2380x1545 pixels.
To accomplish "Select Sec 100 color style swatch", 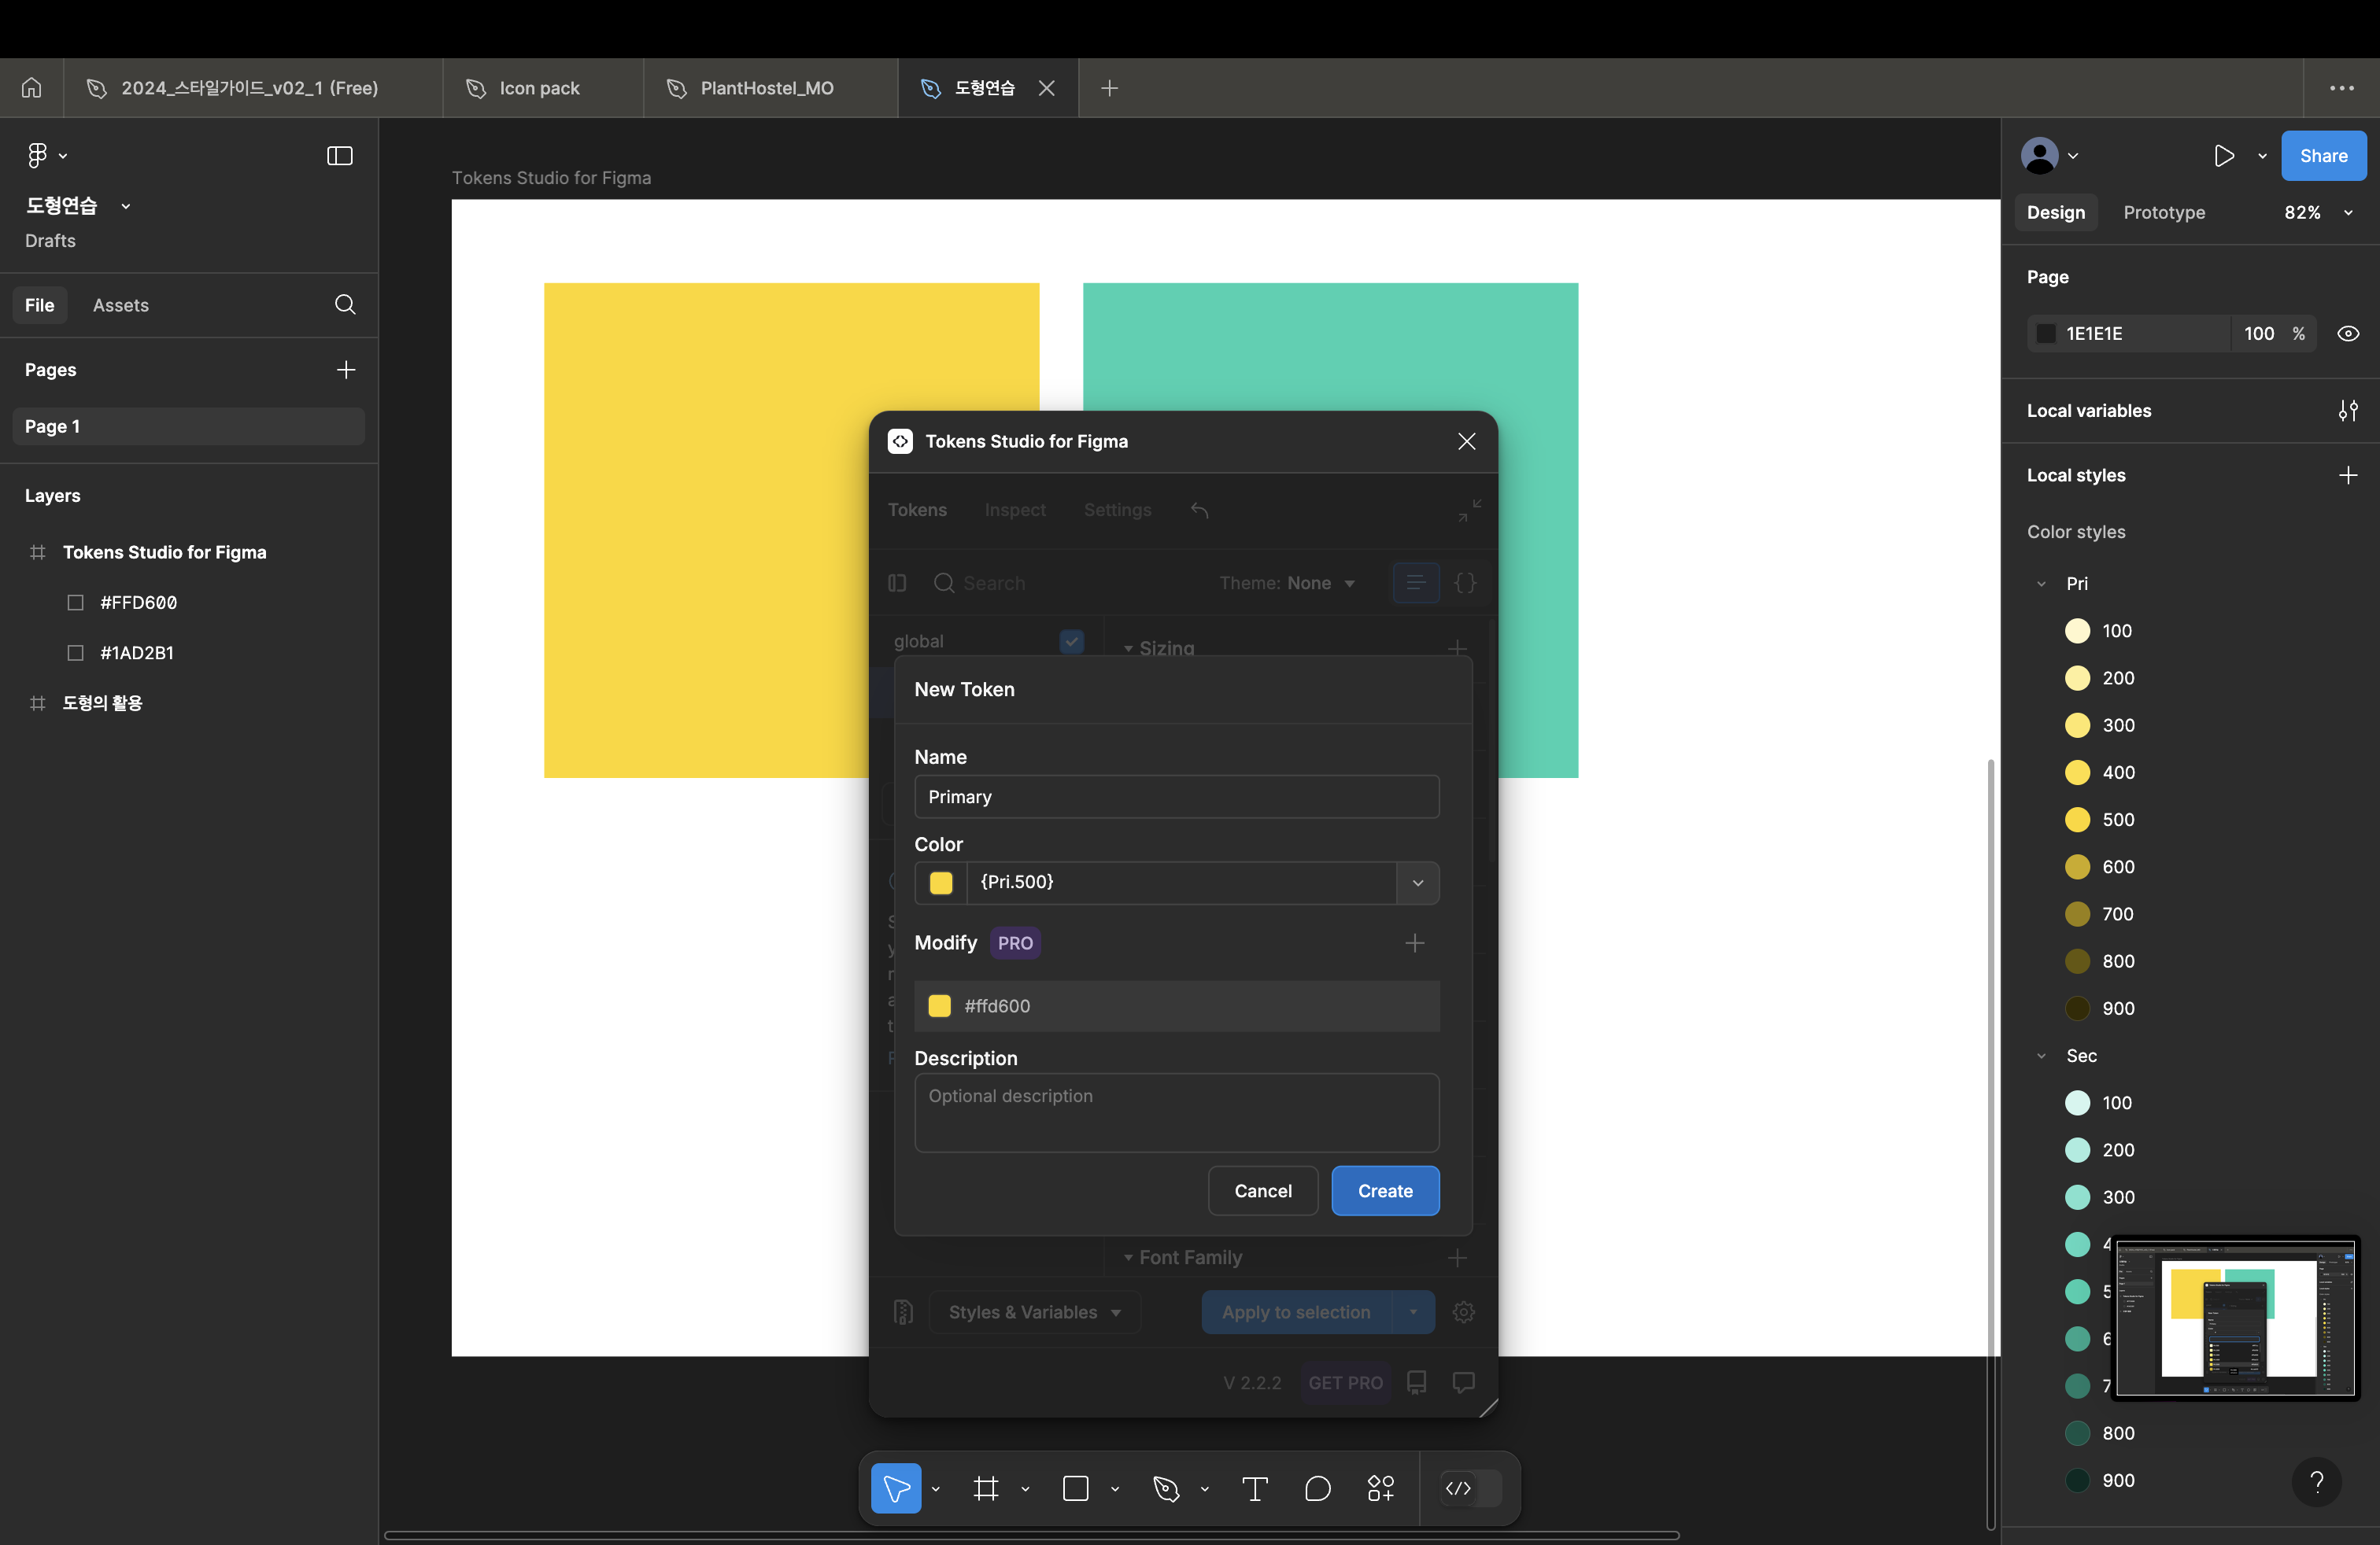I will click(2077, 1103).
